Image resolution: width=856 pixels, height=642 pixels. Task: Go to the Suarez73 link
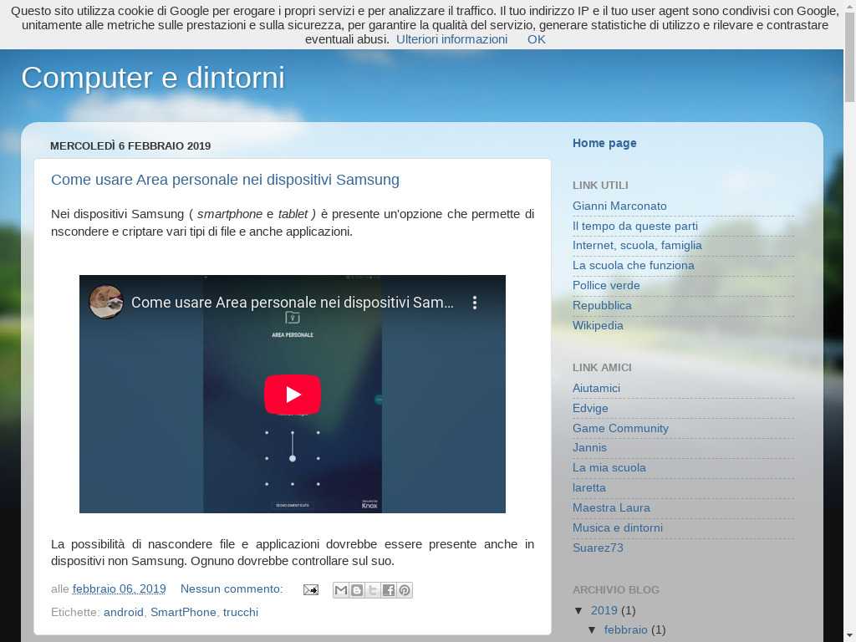click(x=598, y=548)
